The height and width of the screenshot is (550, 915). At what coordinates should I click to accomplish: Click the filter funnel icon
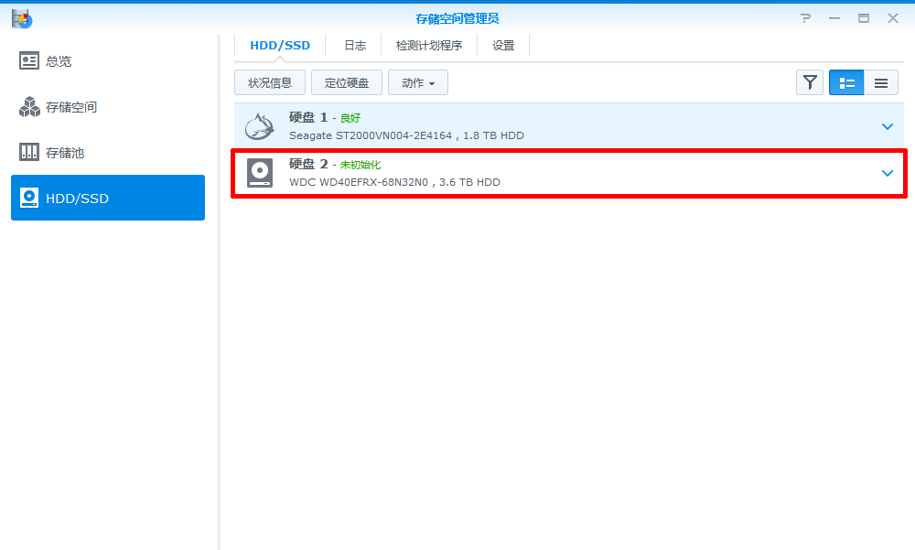coord(810,83)
